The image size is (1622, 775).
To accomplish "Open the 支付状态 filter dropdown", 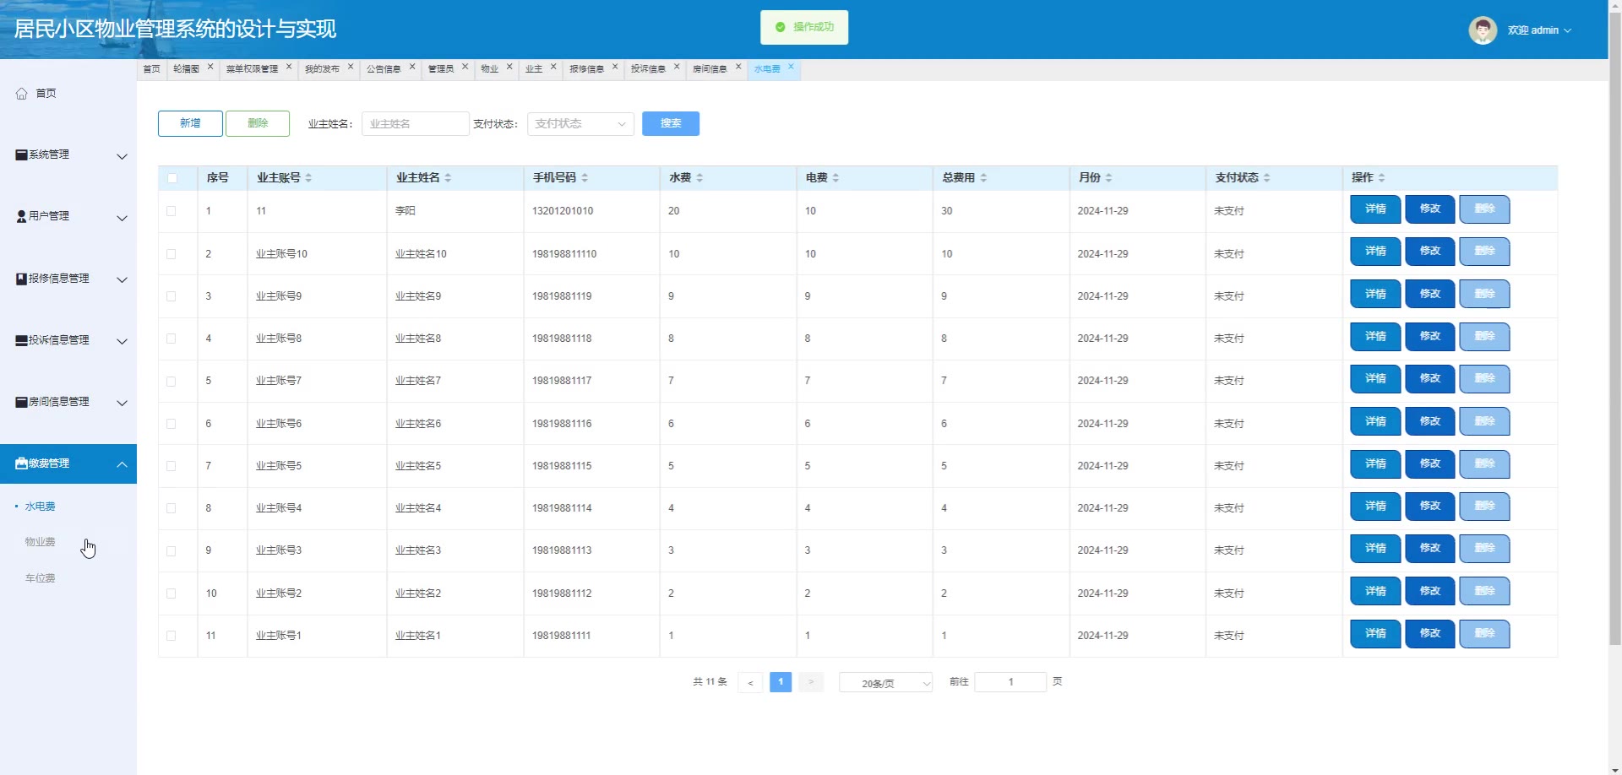I will click(x=580, y=124).
